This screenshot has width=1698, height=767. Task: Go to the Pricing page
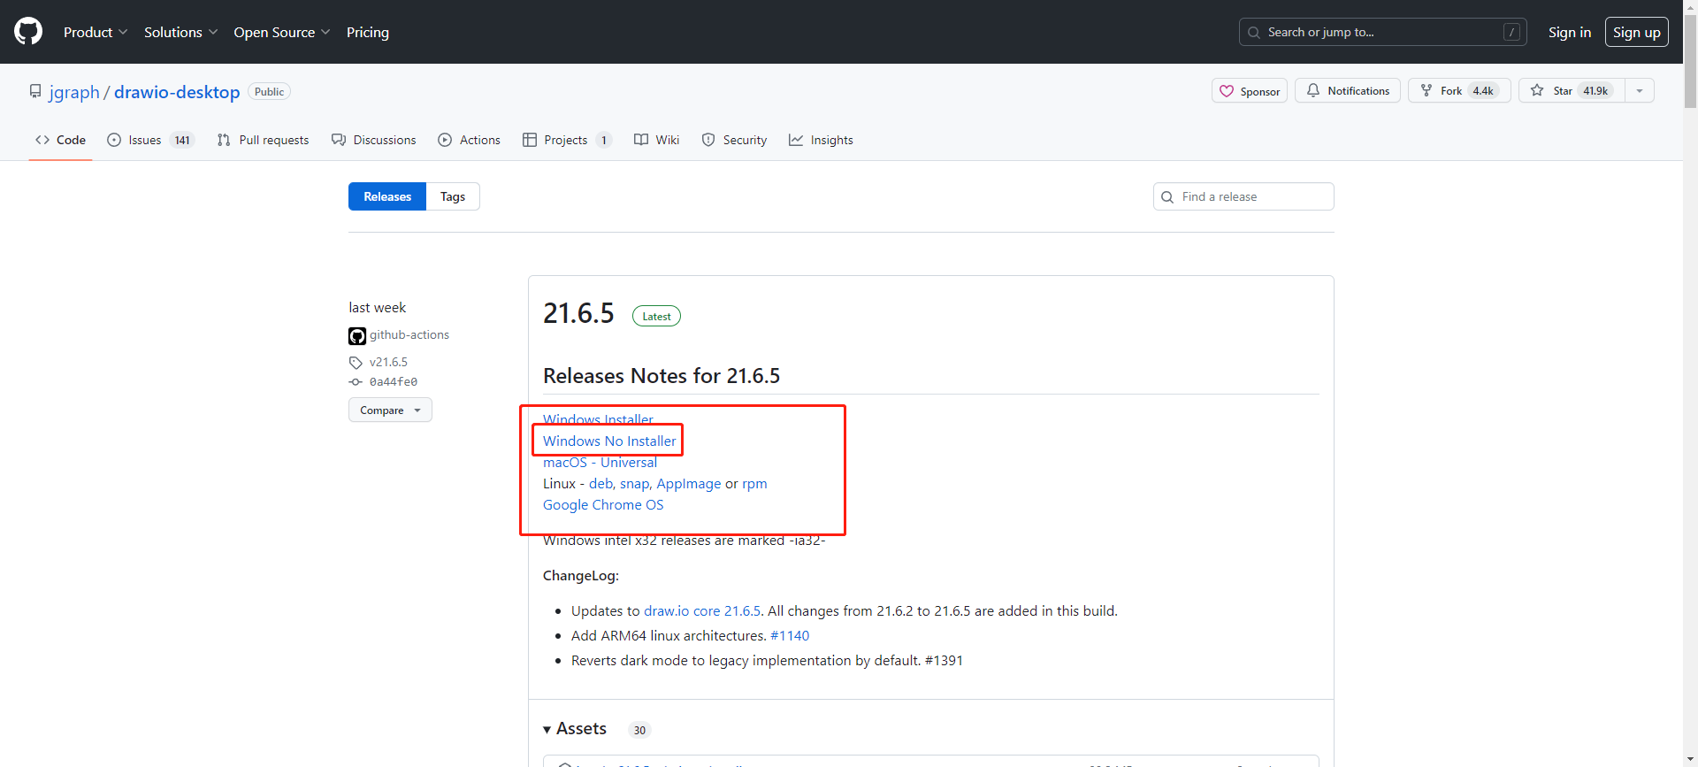point(368,32)
